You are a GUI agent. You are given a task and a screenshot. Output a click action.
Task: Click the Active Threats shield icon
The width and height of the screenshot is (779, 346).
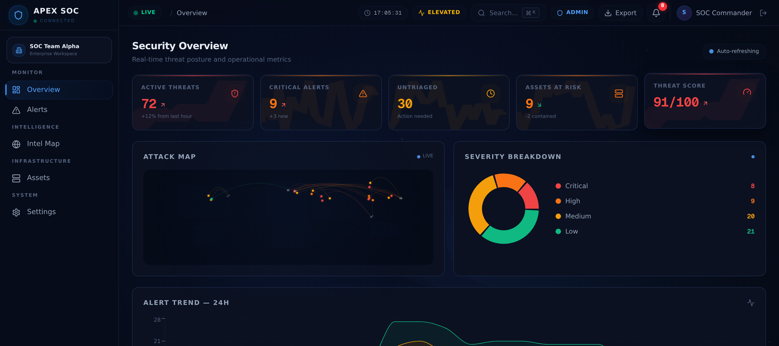235,94
